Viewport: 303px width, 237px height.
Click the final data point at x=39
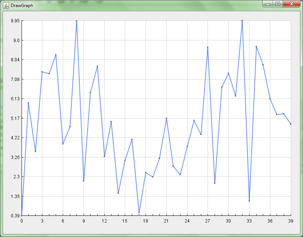pos(291,124)
